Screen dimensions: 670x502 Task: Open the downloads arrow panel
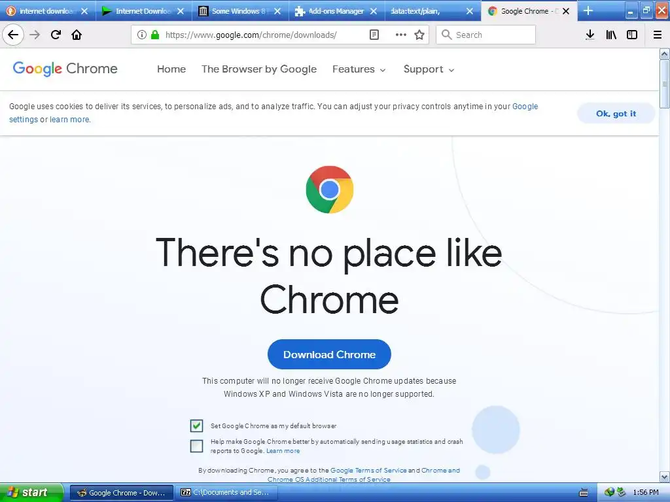click(590, 35)
